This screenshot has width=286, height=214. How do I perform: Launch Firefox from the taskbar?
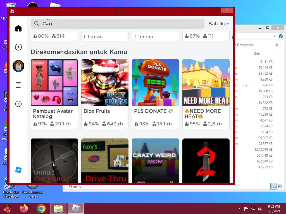click(x=24, y=208)
